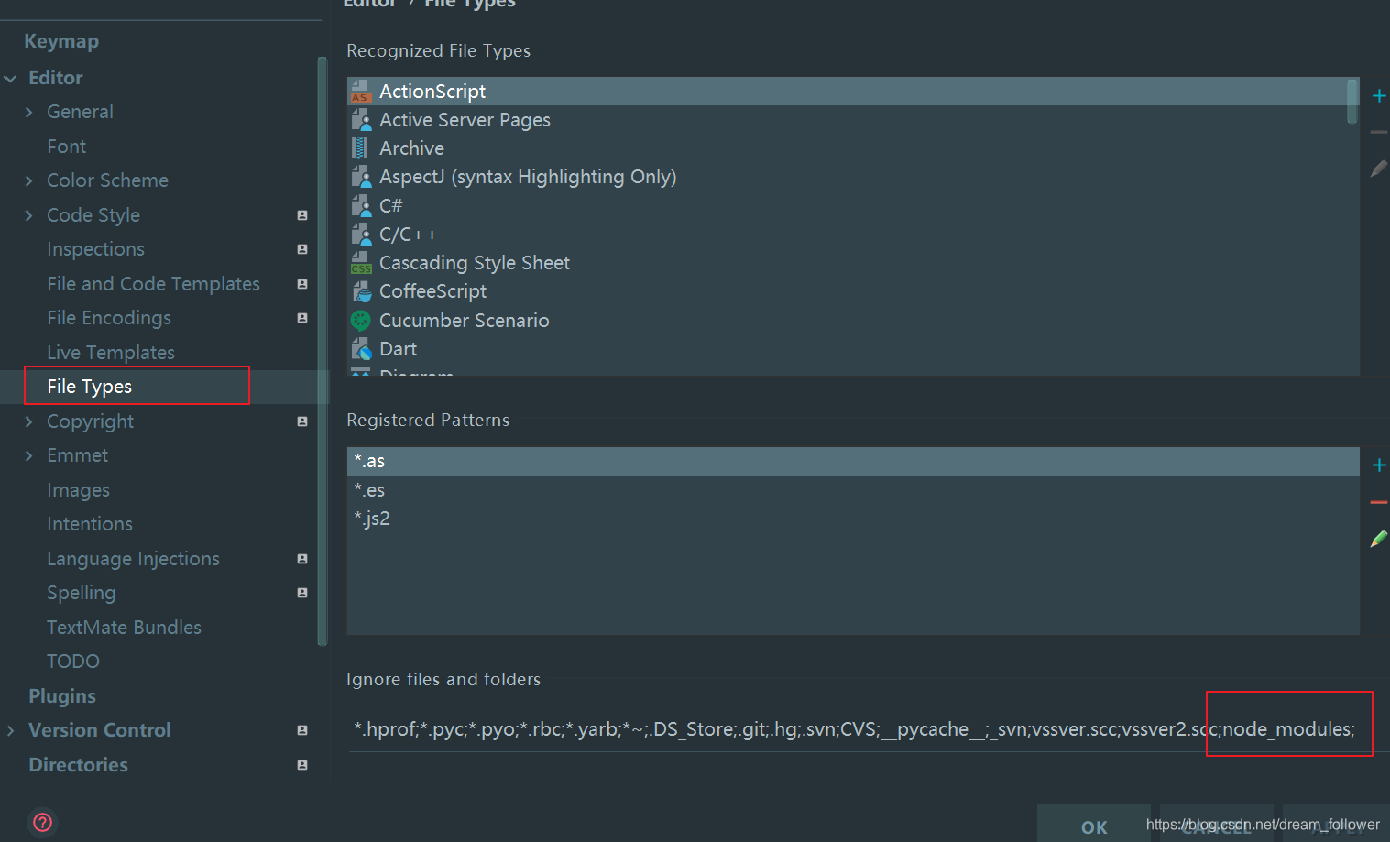Click project-level icon beside Inspections
Image resolution: width=1390 pixels, height=842 pixels.
[x=302, y=249]
